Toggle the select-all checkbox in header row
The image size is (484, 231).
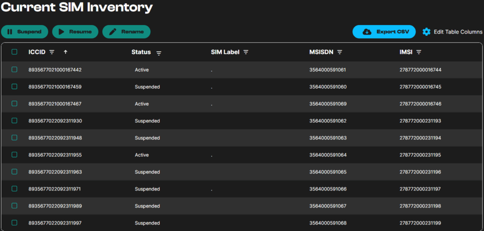tap(14, 52)
